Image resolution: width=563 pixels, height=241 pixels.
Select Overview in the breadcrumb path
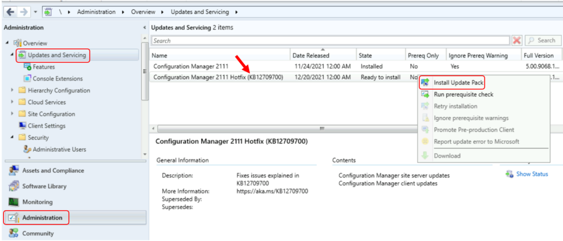143,12
